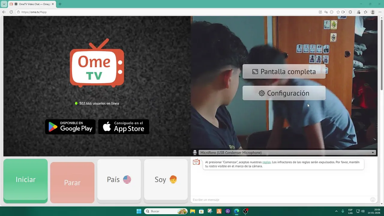This screenshot has width=384, height=216.
Task: Open a new tab with plus button
Action: pyautogui.click(x=60, y=4)
